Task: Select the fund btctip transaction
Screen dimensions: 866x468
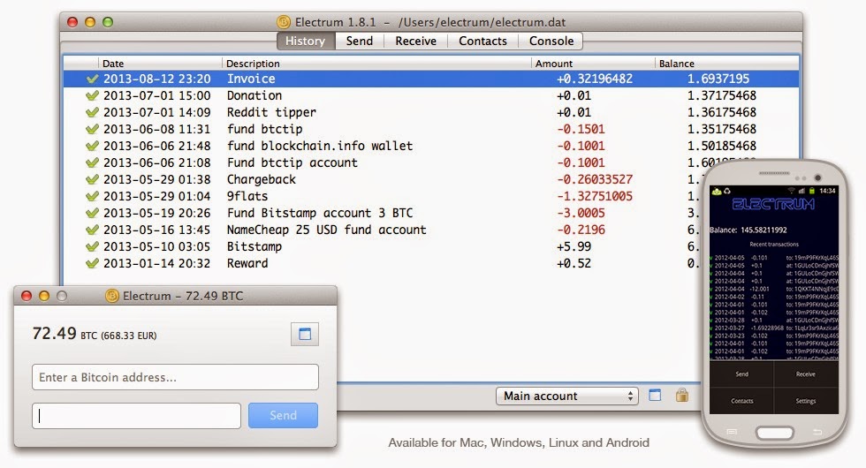Action: pos(431,129)
